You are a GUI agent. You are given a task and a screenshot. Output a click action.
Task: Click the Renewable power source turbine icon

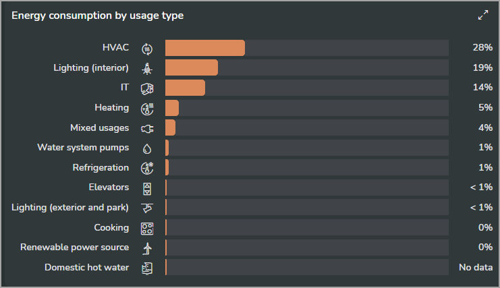tap(147, 248)
